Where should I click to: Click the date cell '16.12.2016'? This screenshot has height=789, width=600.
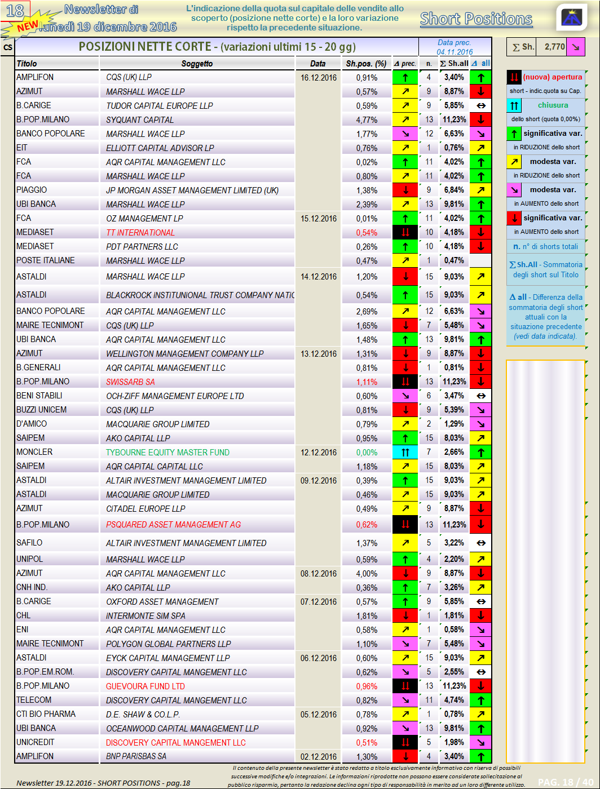[x=319, y=78]
